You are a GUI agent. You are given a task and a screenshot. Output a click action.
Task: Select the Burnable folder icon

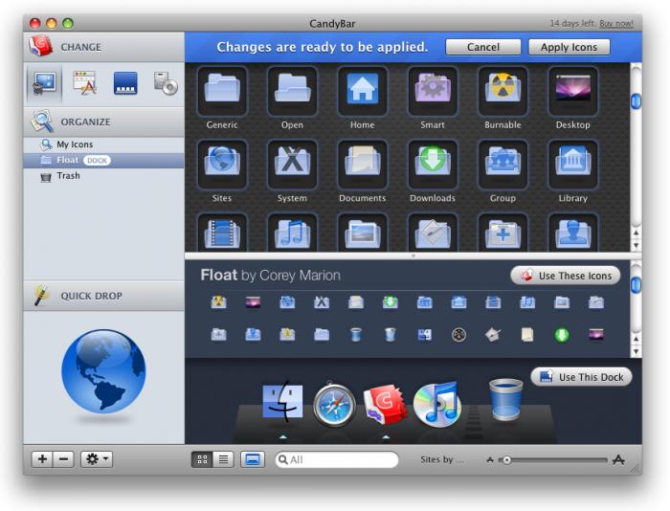502,91
